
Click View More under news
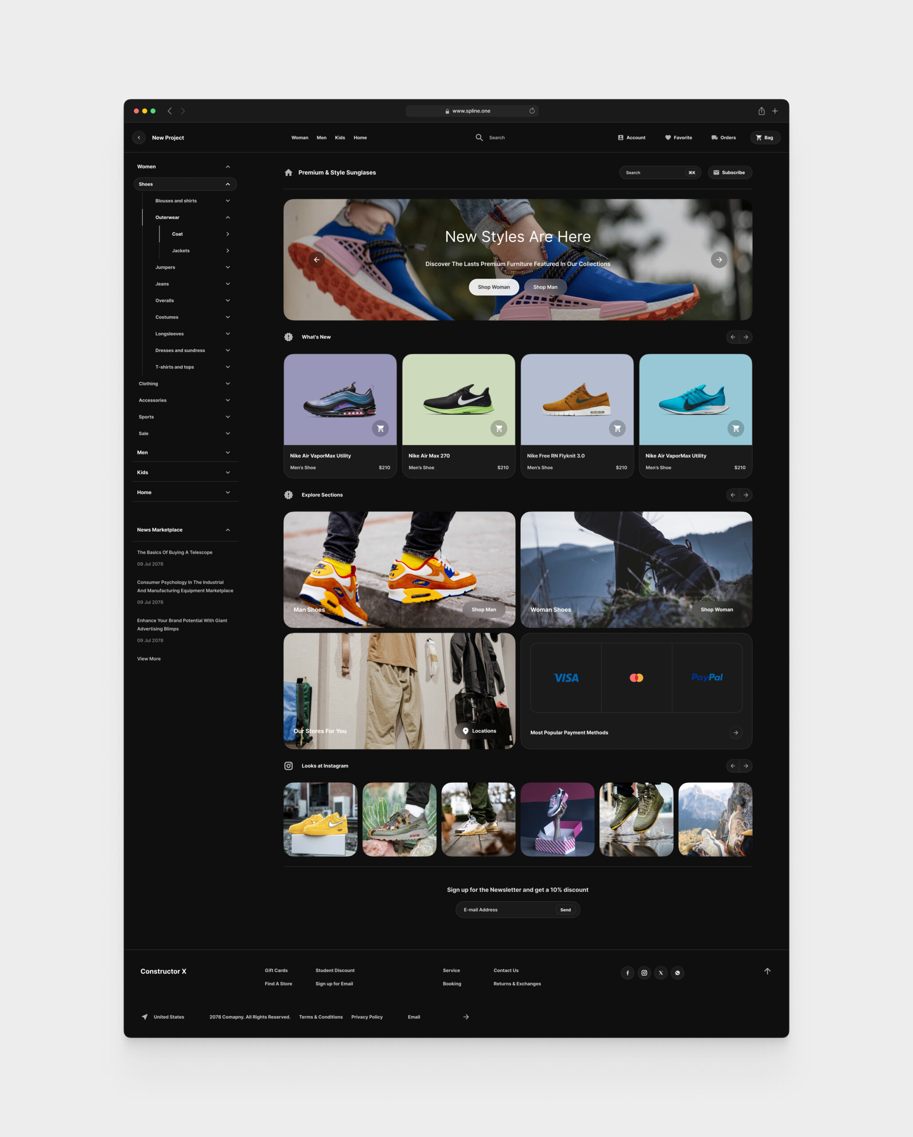pyautogui.click(x=149, y=659)
